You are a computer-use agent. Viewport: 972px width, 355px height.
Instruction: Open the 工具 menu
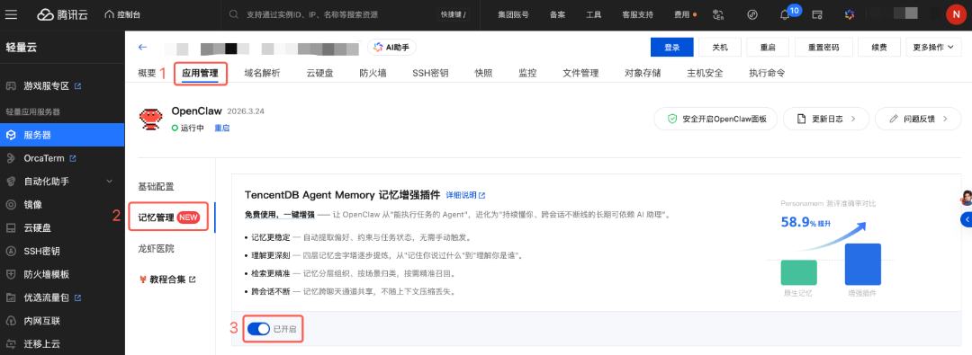pyautogui.click(x=594, y=14)
